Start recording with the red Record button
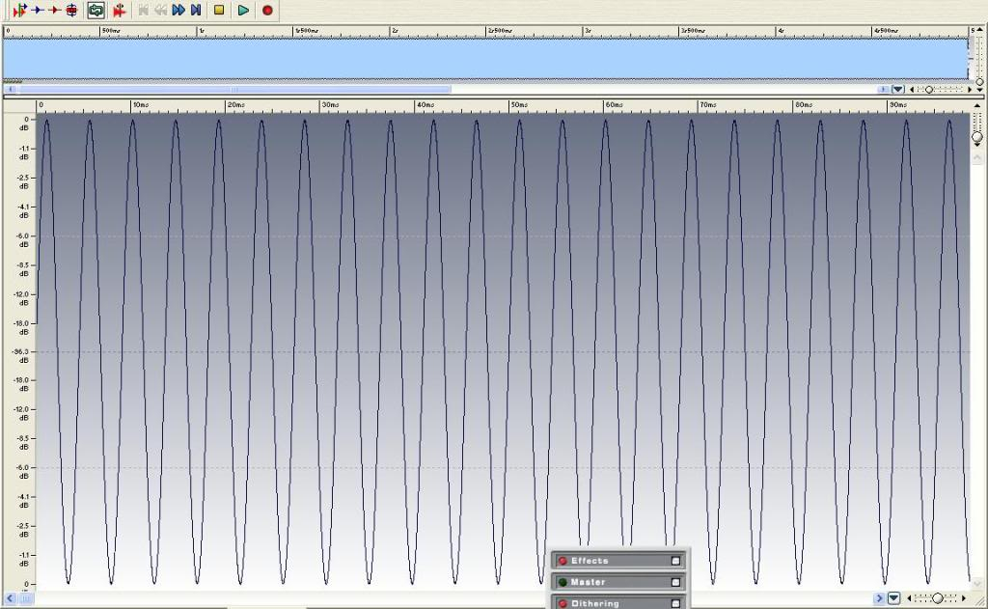 pyautogui.click(x=267, y=10)
